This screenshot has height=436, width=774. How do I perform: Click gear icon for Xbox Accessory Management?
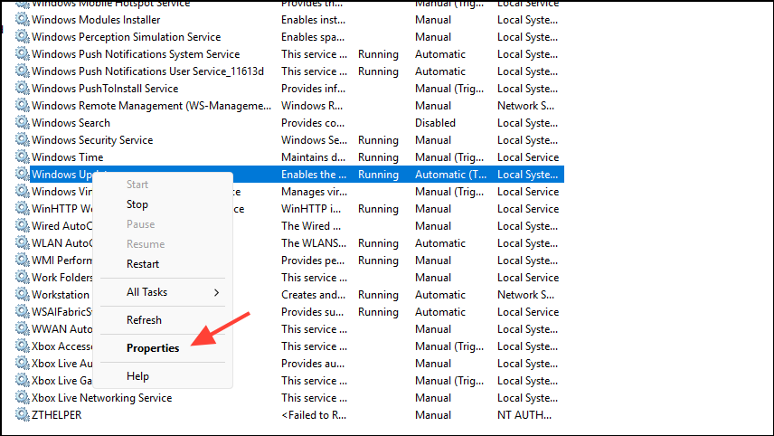tap(23, 346)
